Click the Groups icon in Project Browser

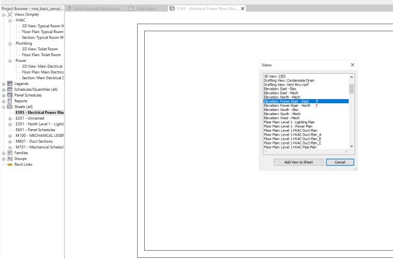[9, 159]
